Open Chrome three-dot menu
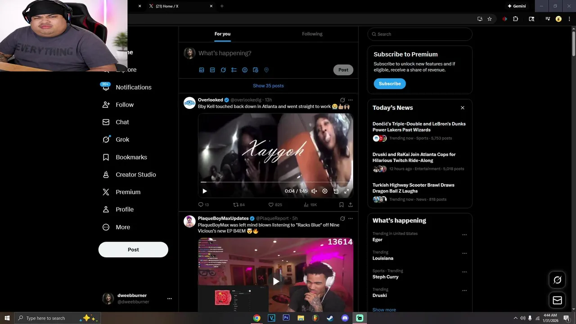 click(x=569, y=19)
